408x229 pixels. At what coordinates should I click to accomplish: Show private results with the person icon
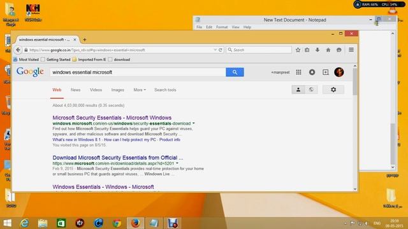pyautogui.click(x=298, y=90)
